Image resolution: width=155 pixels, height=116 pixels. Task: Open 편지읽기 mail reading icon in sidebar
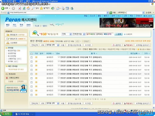pos(8,35)
